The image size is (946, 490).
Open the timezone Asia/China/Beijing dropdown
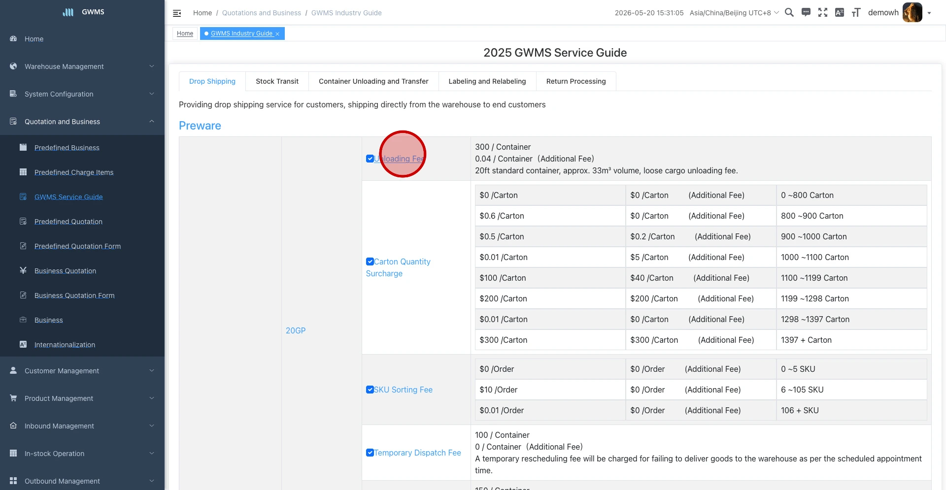pos(734,13)
